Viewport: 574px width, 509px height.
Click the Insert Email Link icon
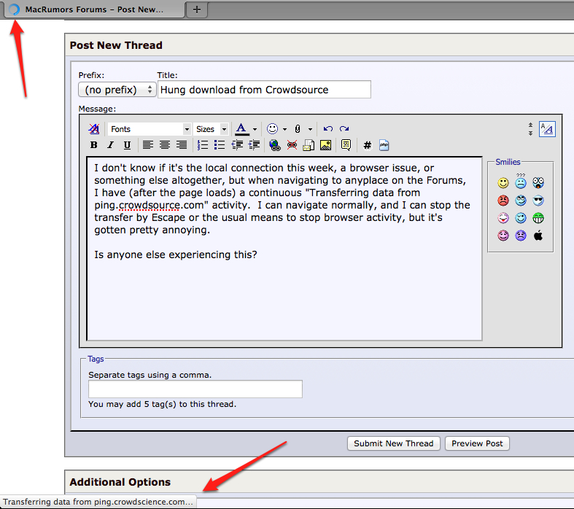pyautogui.click(x=309, y=145)
